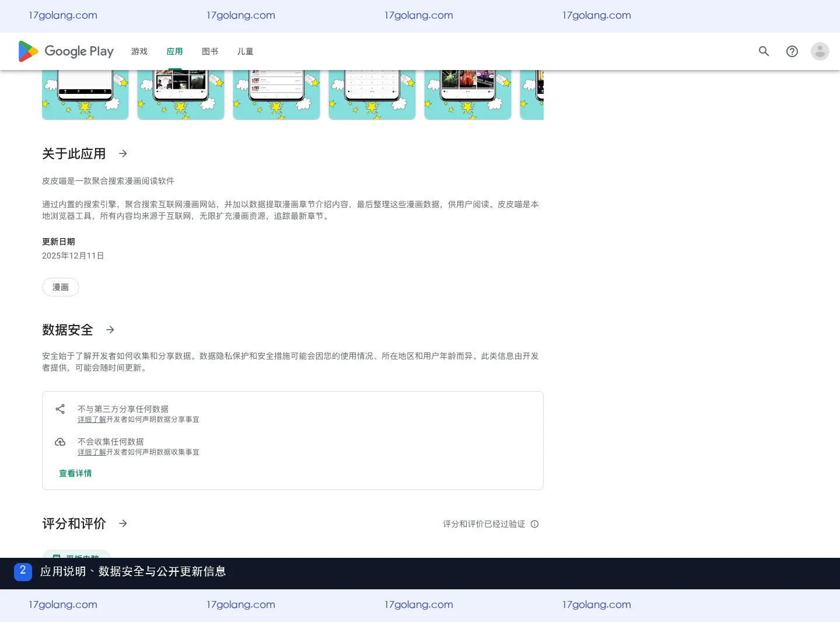Click the 漫画 category chip
The width and height of the screenshot is (840, 622).
click(x=61, y=287)
